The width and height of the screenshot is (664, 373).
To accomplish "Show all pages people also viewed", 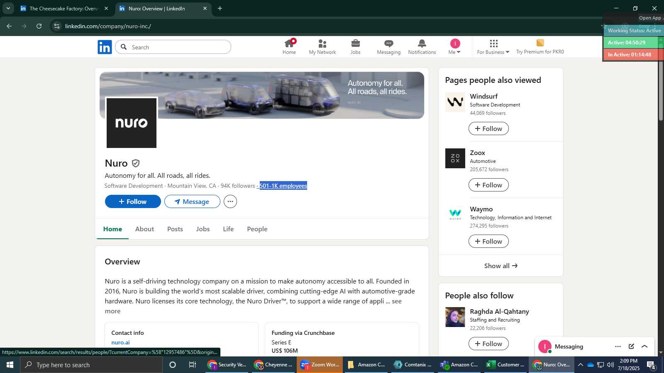I will pyautogui.click(x=501, y=266).
